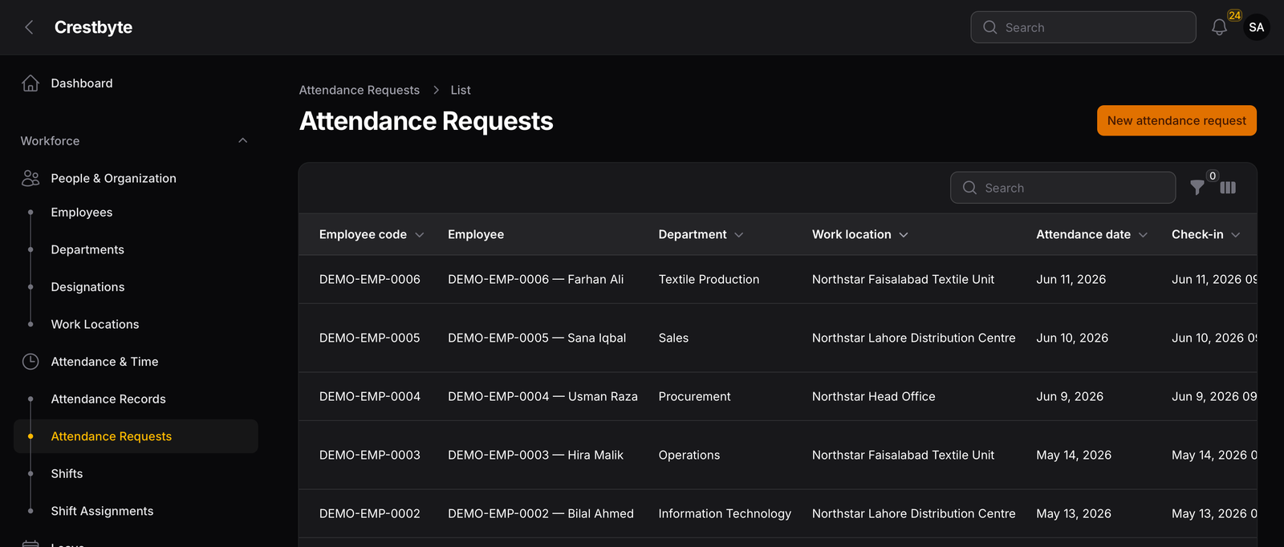Click the List breadcrumb
The width and height of the screenshot is (1284, 547).
pos(461,90)
